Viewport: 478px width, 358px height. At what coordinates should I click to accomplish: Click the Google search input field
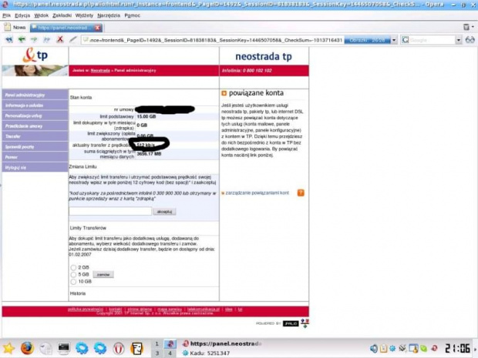(433, 40)
